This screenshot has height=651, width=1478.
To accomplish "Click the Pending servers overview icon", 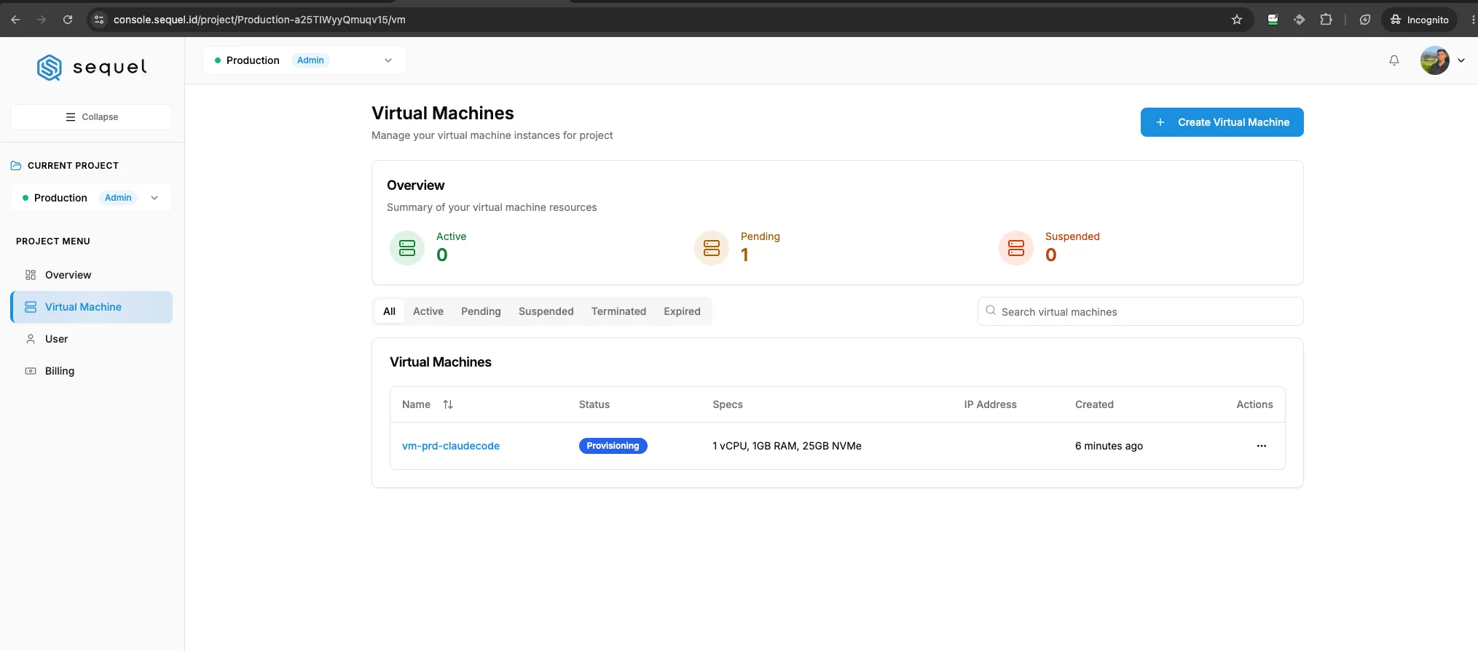I will click(x=712, y=248).
